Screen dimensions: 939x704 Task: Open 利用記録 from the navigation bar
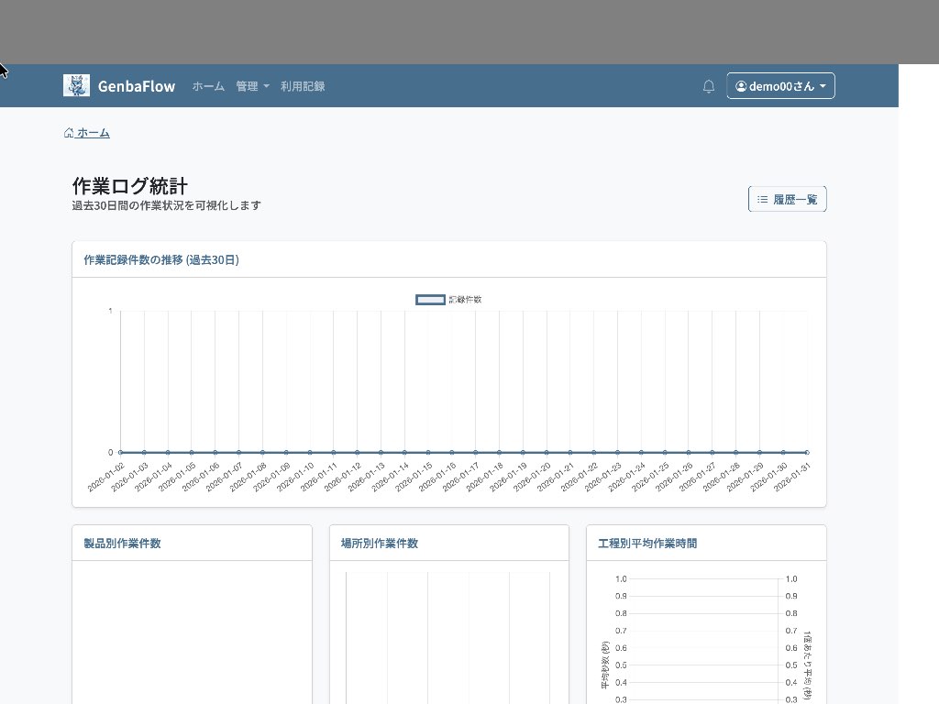303,86
